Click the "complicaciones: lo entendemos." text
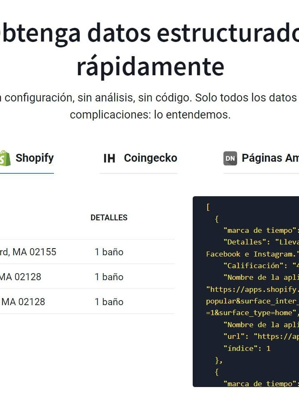The height and width of the screenshot is (402, 299). [150, 115]
